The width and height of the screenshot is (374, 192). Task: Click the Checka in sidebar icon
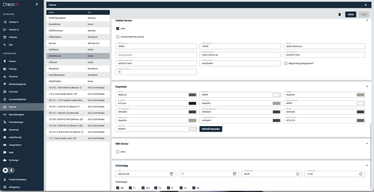[x=5, y=22]
